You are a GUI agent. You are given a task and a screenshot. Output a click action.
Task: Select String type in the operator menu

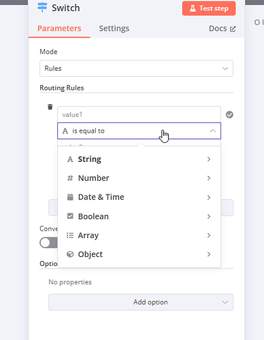pyautogui.click(x=139, y=159)
